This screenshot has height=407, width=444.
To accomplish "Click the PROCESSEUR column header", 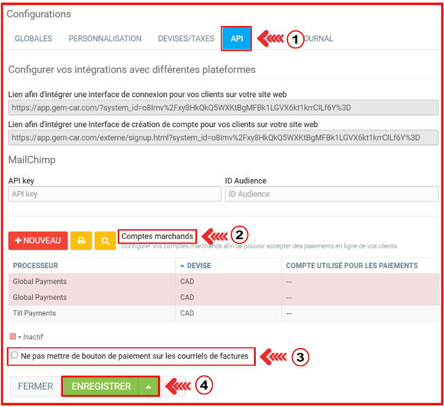I will (36, 266).
